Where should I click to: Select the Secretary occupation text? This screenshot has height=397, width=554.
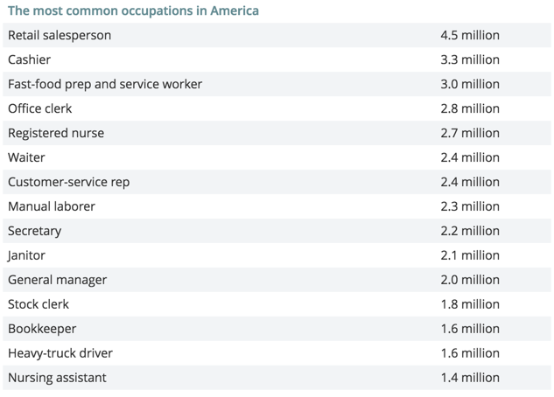[x=35, y=231]
